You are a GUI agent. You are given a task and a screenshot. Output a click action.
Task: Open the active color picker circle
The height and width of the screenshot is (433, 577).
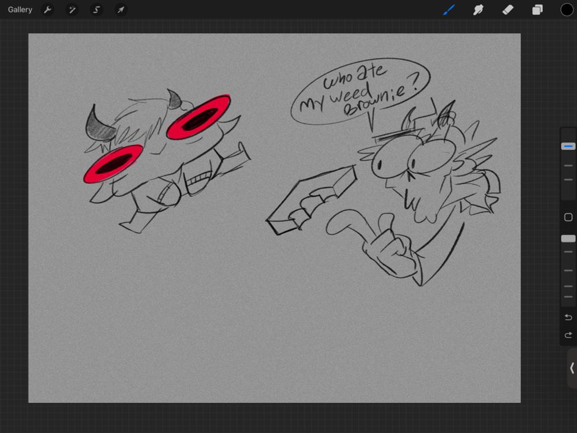tap(567, 10)
